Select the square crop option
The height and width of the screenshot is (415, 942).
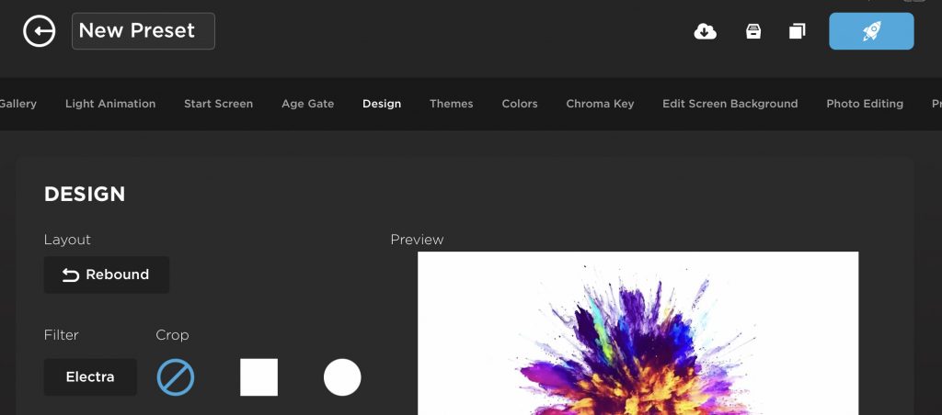tap(258, 377)
